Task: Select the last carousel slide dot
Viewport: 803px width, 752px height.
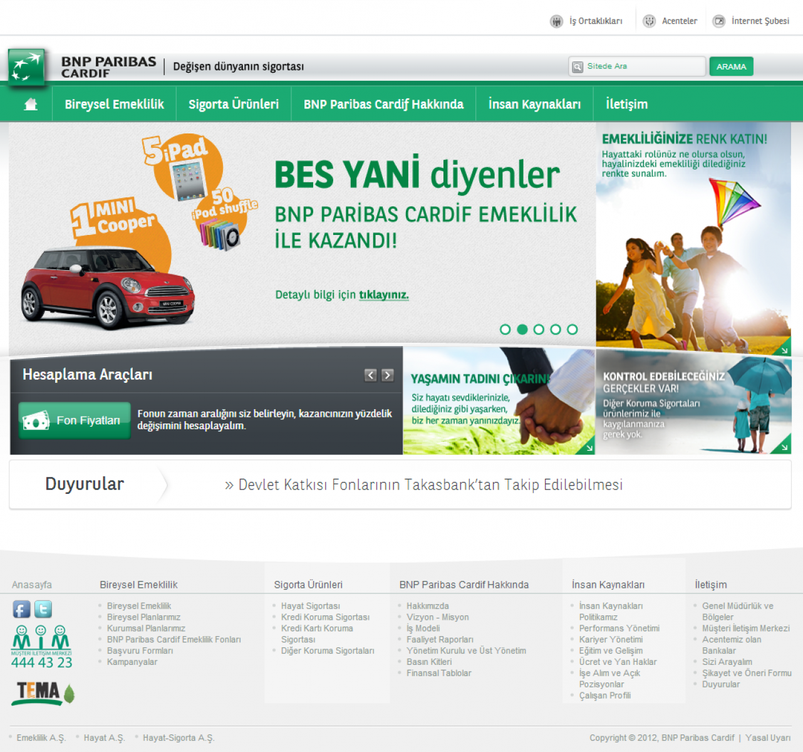Action: 572,330
